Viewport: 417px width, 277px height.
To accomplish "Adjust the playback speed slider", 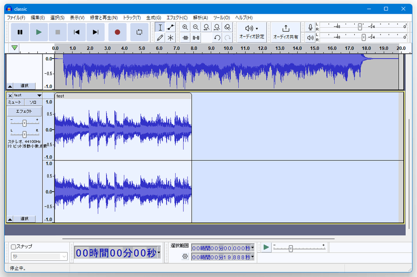I will (291, 248).
